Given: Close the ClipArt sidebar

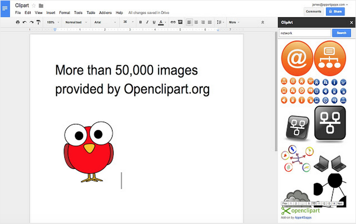Looking at the screenshot, I should click(351, 23).
